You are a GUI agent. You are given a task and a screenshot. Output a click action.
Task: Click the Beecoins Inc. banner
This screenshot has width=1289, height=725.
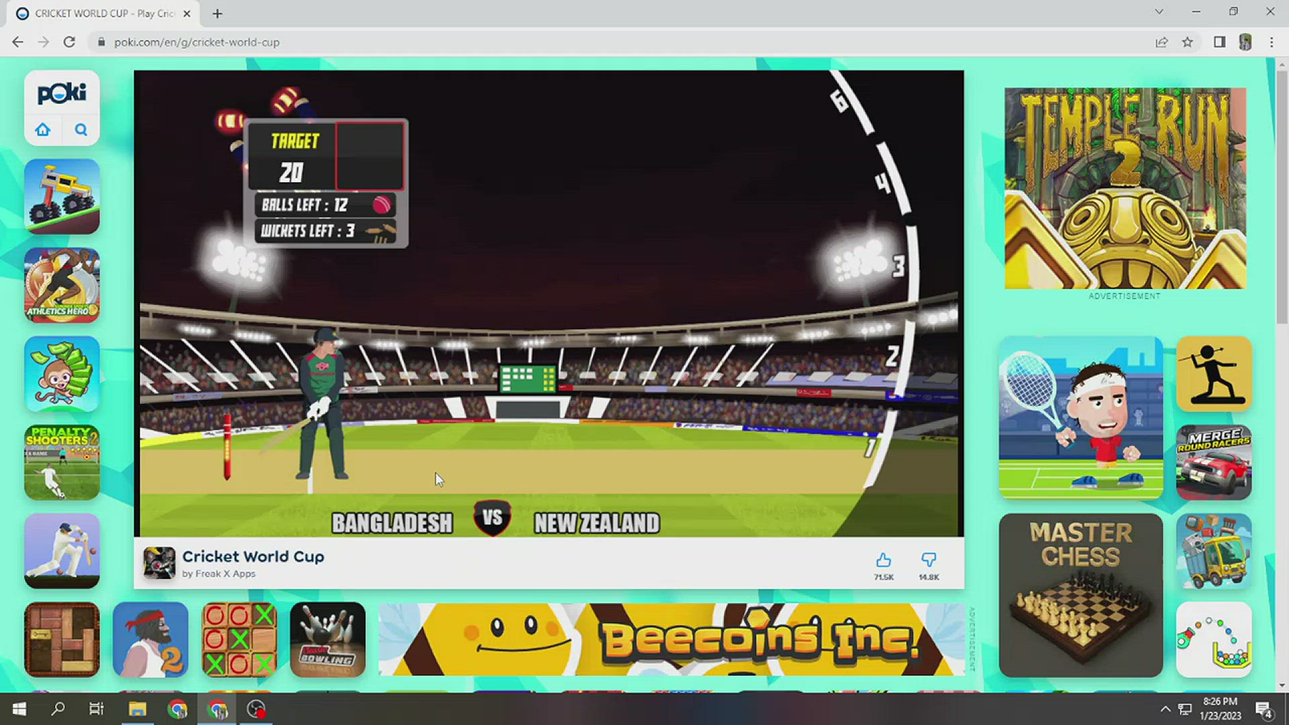click(x=671, y=639)
